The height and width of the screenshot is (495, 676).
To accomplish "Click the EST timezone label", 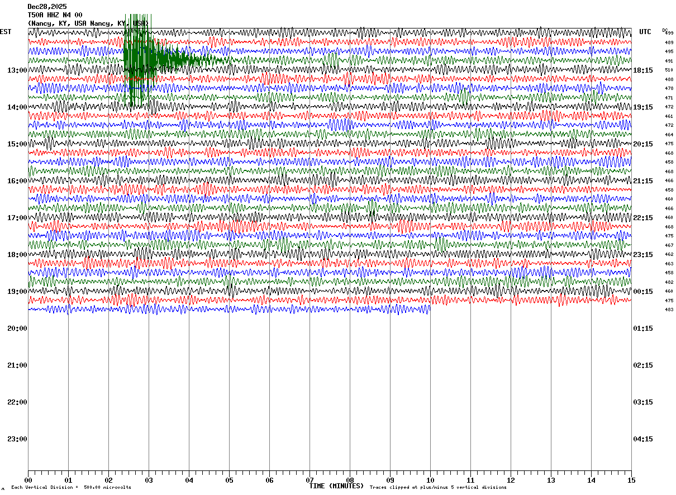I will click(x=6, y=32).
